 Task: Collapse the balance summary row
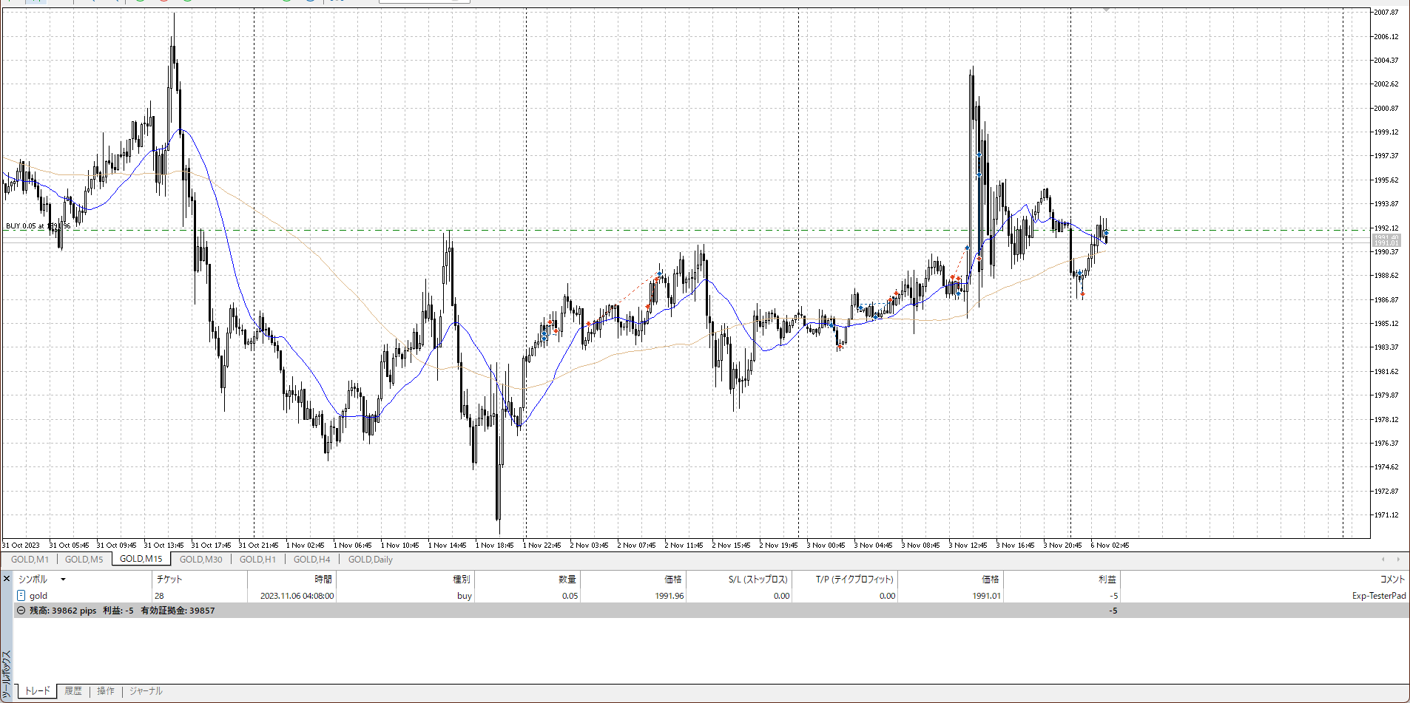(21, 611)
